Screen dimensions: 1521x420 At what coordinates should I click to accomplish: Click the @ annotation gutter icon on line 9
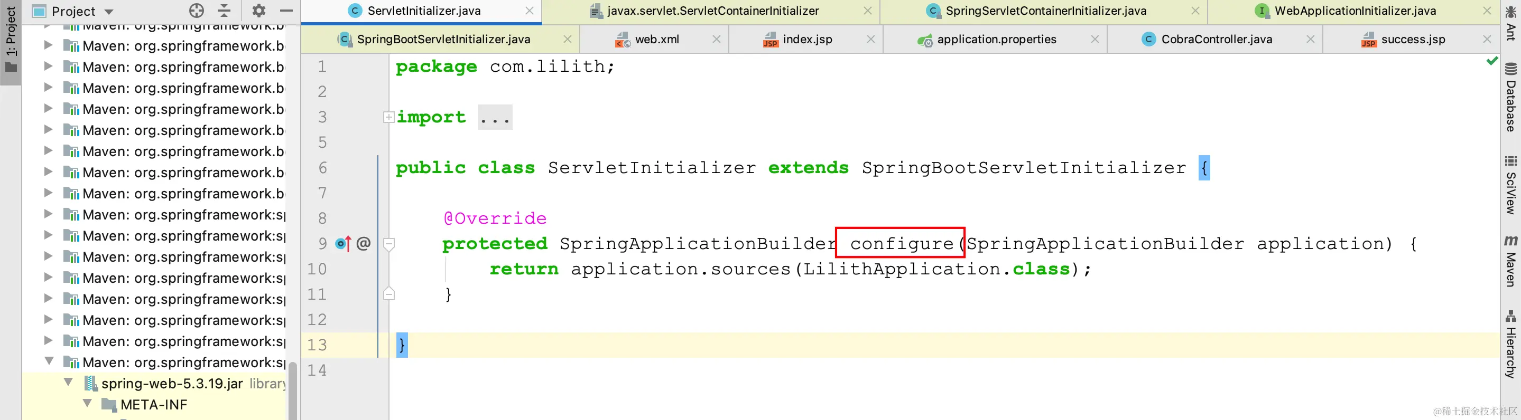coord(364,243)
